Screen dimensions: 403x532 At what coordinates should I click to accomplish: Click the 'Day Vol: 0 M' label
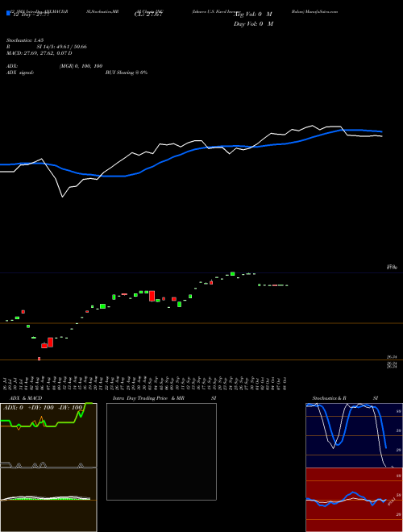pos(253,24)
